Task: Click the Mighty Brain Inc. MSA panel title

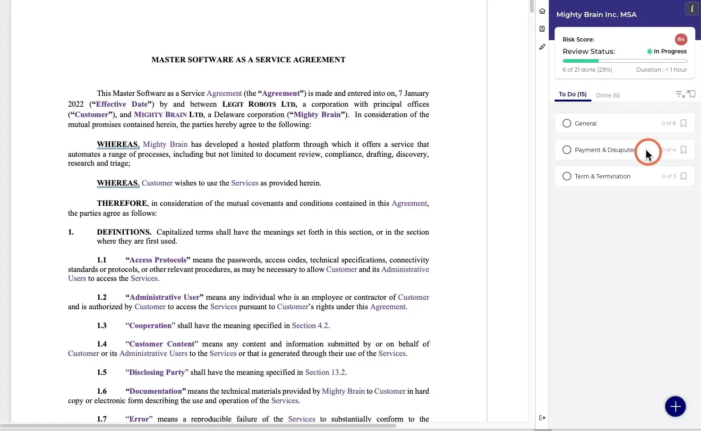Action: click(596, 15)
